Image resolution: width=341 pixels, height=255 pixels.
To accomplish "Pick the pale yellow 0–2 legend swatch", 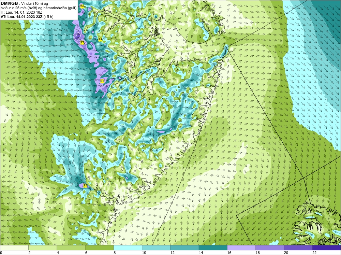I will [x=14, y=248].
